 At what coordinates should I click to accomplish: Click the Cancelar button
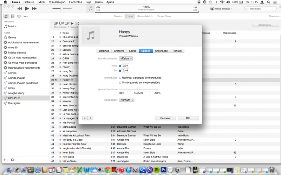[x=165, y=118]
